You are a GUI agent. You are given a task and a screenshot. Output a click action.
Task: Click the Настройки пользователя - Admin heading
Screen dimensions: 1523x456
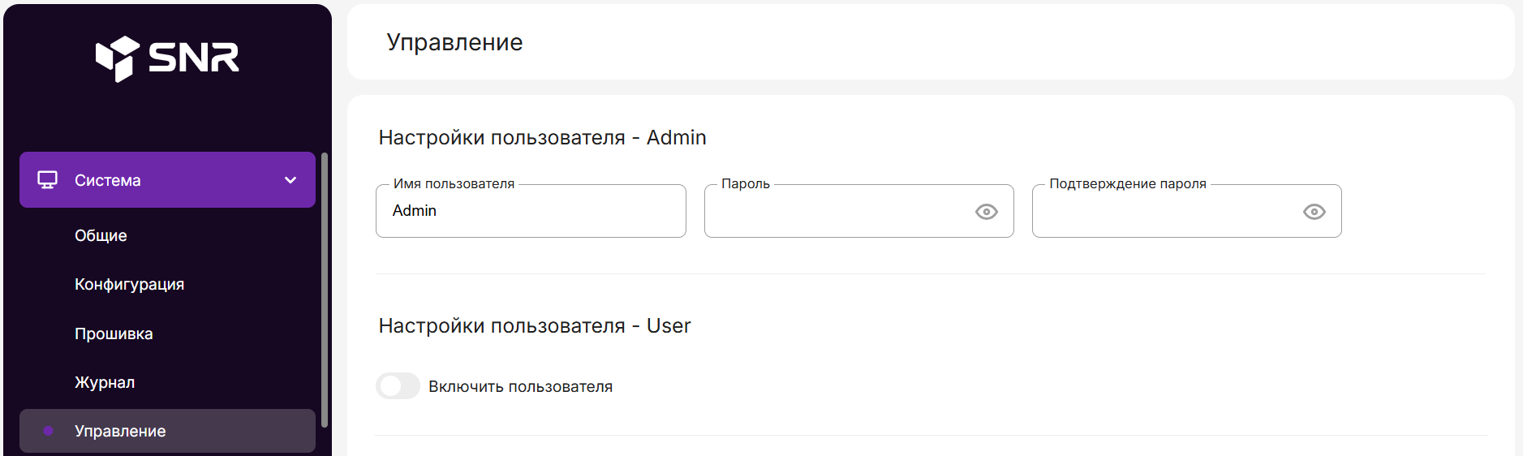pos(542,137)
